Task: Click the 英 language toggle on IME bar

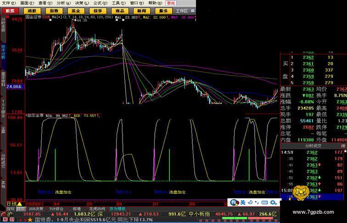Action: tap(243, 202)
